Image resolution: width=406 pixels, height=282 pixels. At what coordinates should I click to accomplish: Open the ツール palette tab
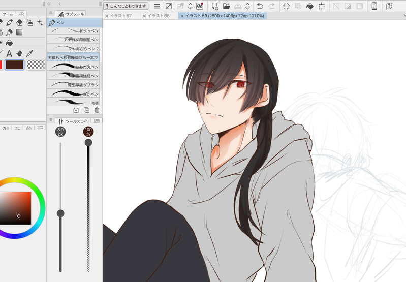tap(7, 14)
